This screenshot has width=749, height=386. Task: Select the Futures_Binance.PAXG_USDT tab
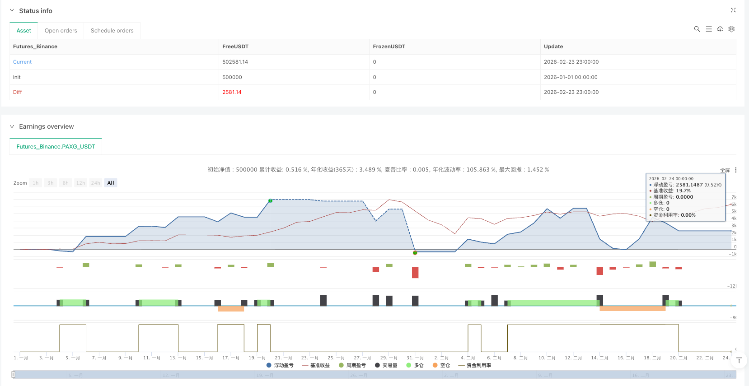pos(56,147)
